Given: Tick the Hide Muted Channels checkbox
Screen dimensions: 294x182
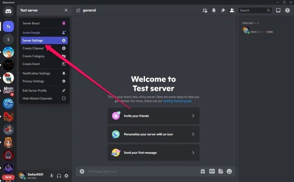Looking at the screenshot, I should click(x=64, y=98).
